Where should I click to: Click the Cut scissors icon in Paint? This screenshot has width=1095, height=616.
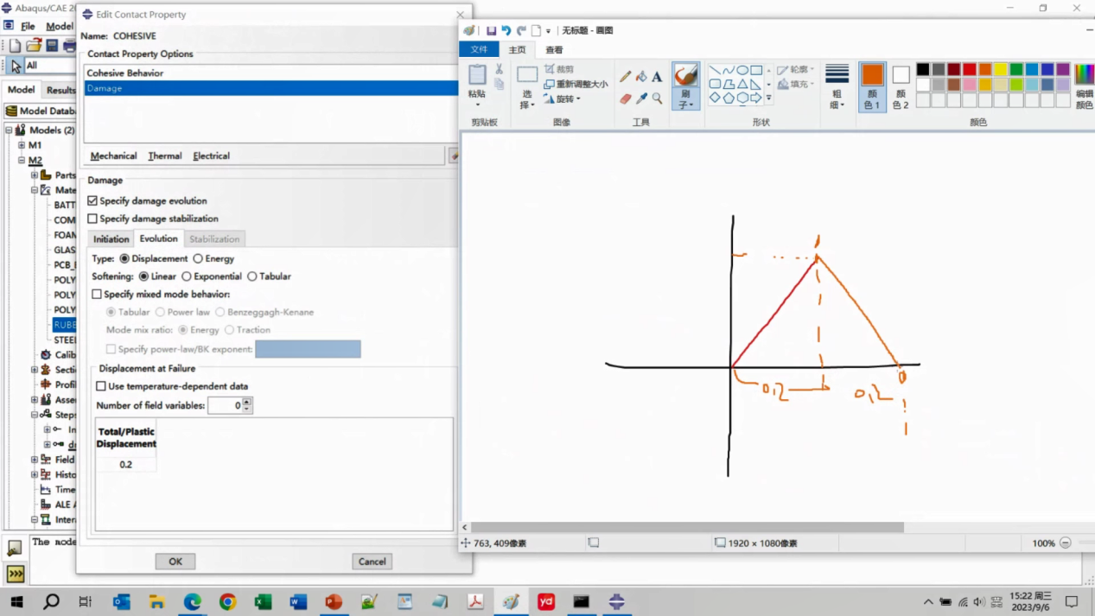(499, 69)
